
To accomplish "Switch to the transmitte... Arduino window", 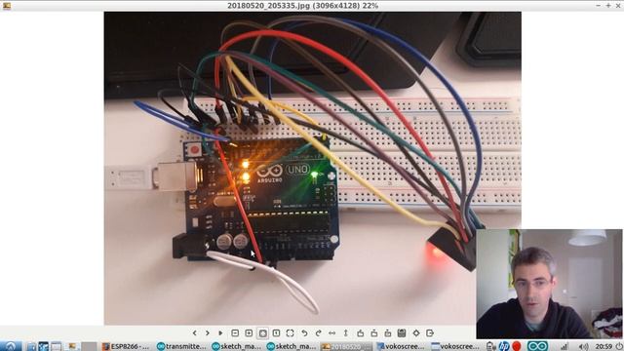I will click(x=181, y=346).
